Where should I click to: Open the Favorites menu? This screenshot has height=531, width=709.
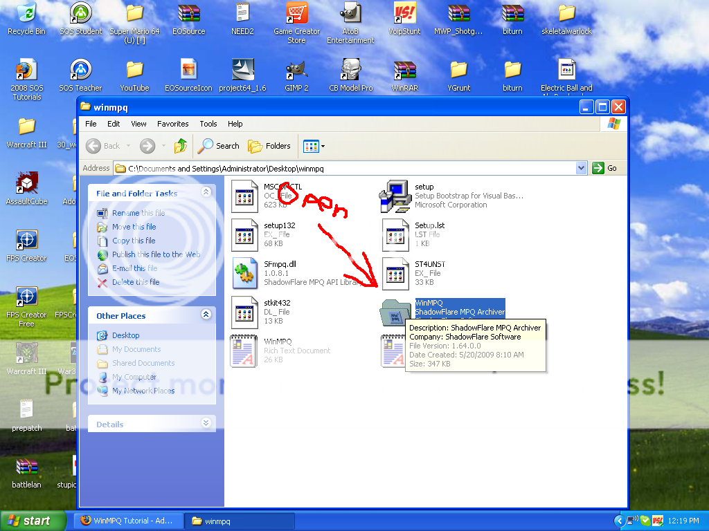coord(172,124)
